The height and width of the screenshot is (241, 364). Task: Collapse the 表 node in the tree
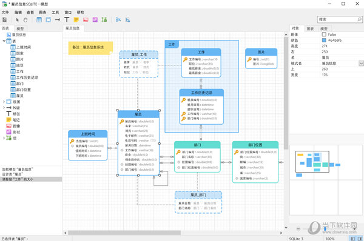[4, 41]
